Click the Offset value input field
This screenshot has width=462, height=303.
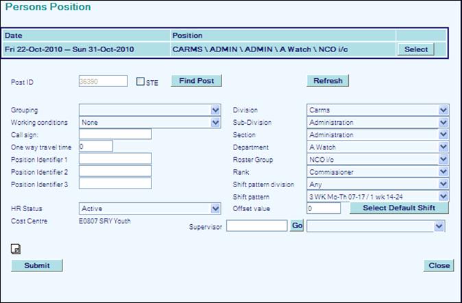[x=323, y=208]
